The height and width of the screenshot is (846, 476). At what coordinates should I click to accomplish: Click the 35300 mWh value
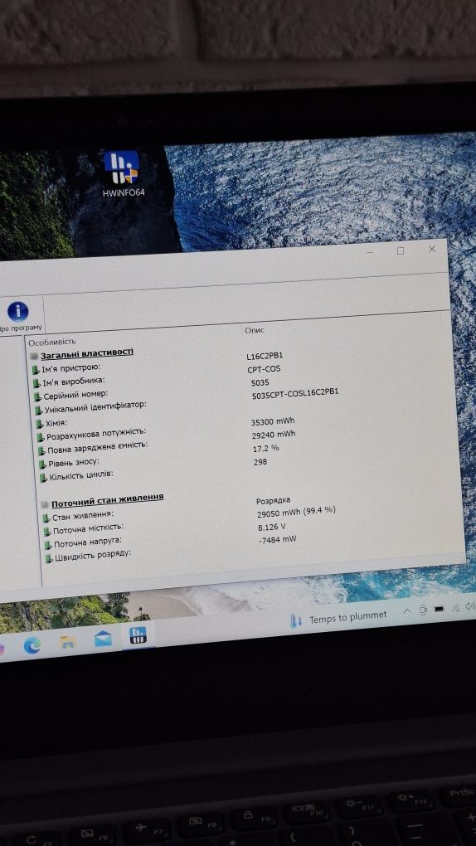tap(273, 421)
